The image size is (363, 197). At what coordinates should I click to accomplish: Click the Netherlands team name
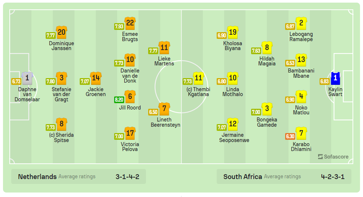(x=37, y=176)
